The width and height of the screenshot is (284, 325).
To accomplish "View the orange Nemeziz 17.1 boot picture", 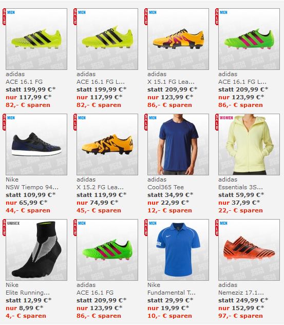I will (x=249, y=250).
